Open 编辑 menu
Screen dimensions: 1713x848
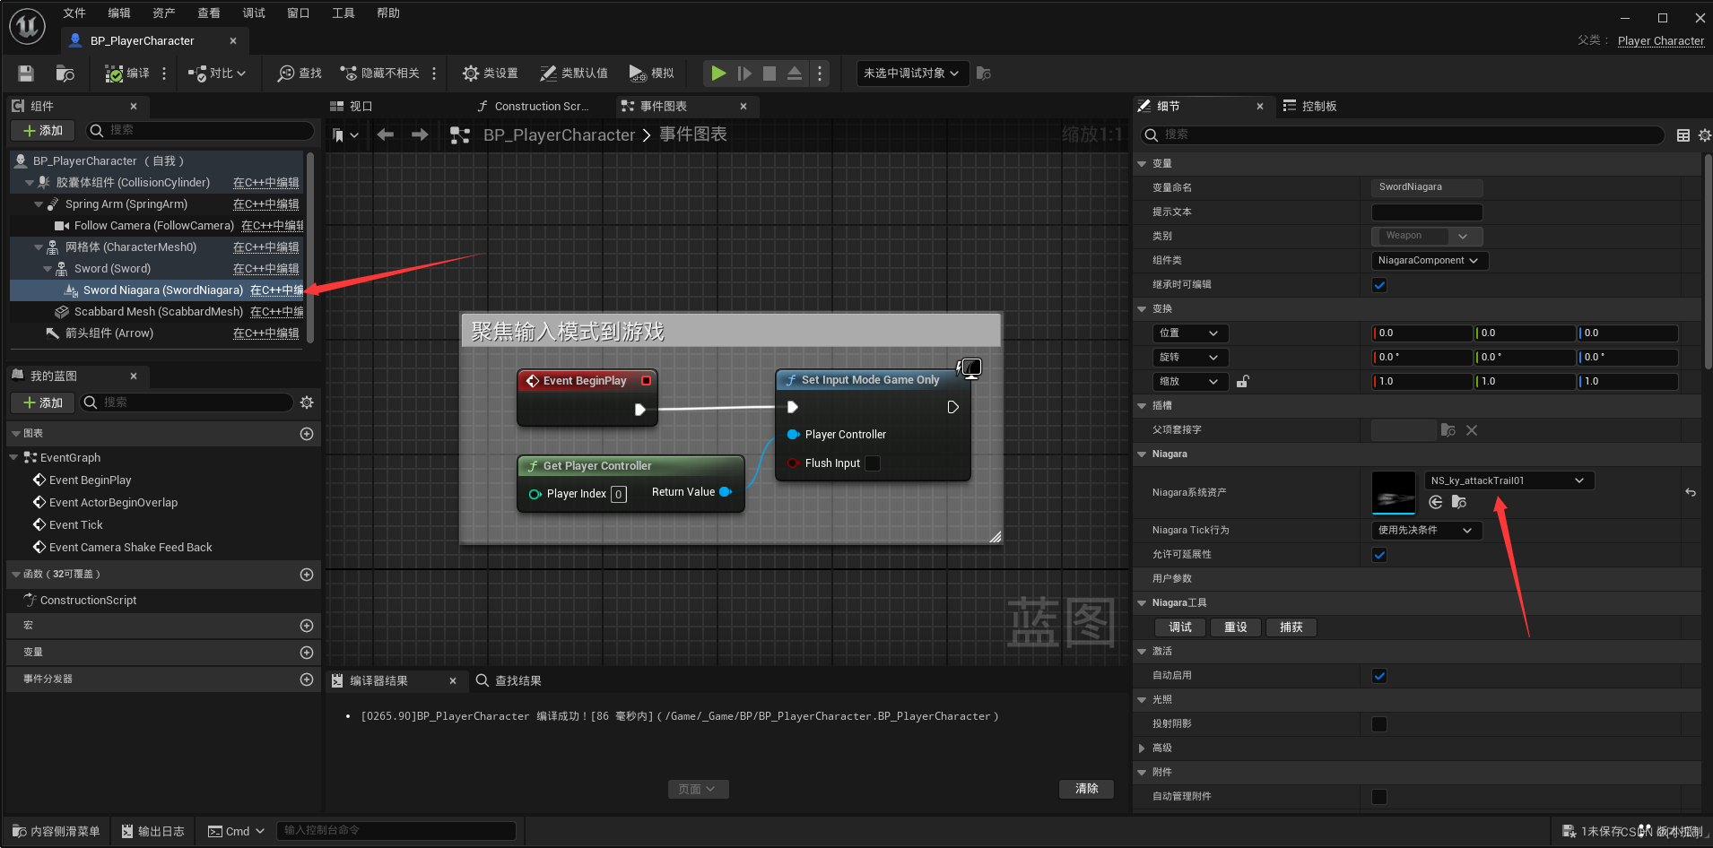point(119,13)
